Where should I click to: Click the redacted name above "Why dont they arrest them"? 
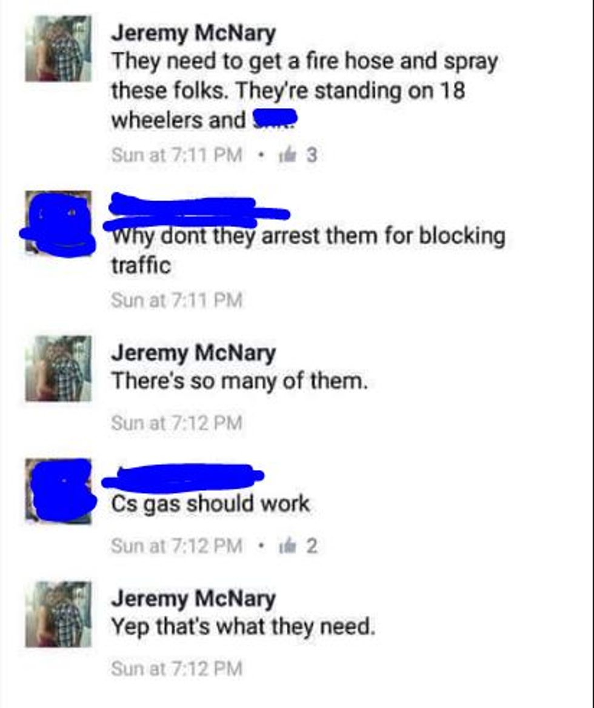pos(196,212)
